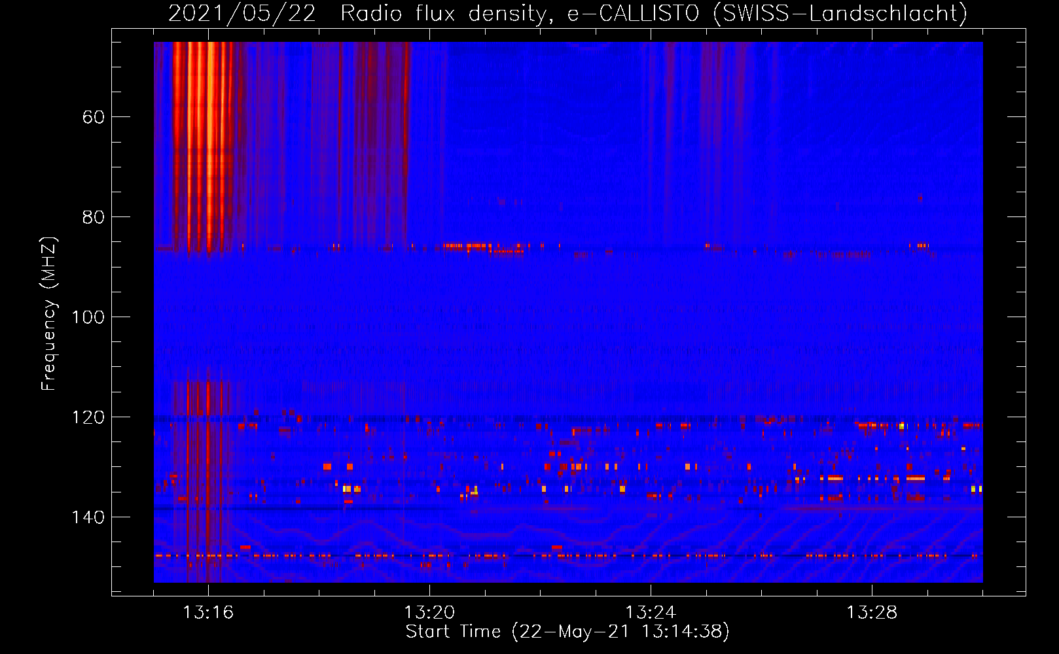The width and height of the screenshot is (1059, 654).
Task: Click the 120 frequency tick label
Action: pyautogui.click(x=87, y=417)
